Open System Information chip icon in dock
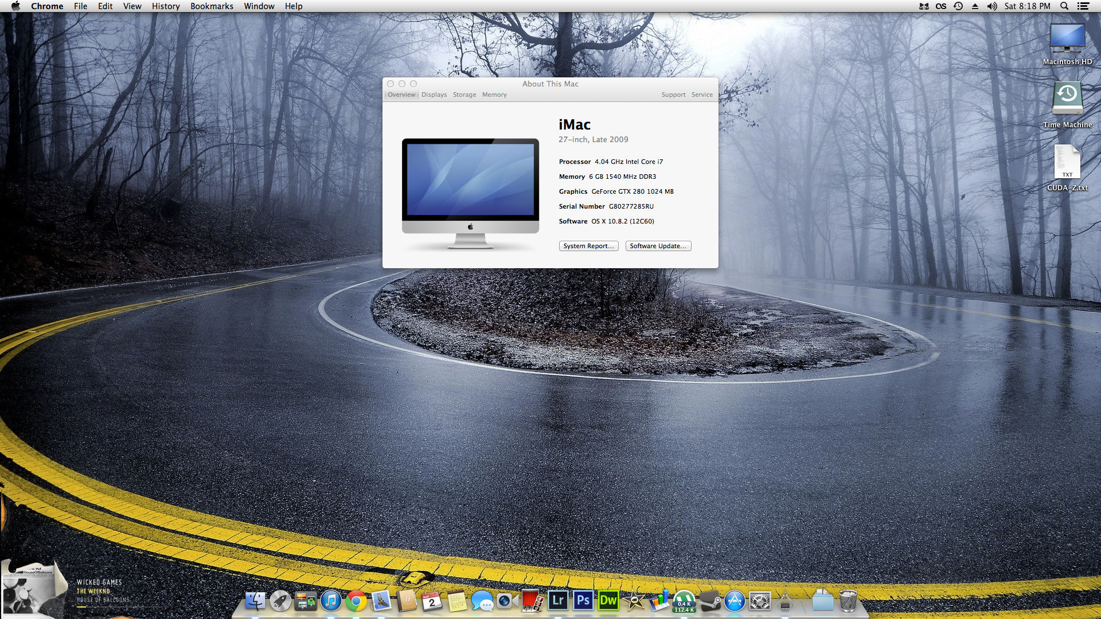1101x619 pixels. click(785, 601)
